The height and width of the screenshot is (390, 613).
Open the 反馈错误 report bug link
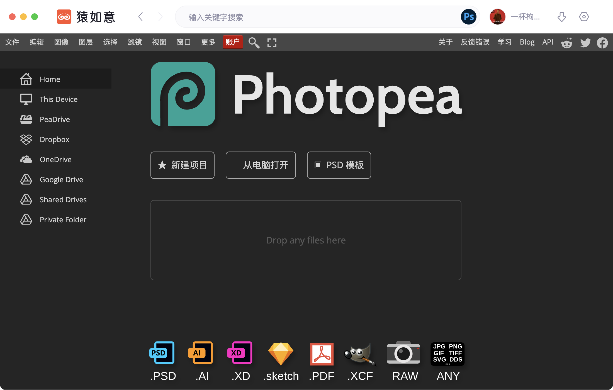click(475, 42)
